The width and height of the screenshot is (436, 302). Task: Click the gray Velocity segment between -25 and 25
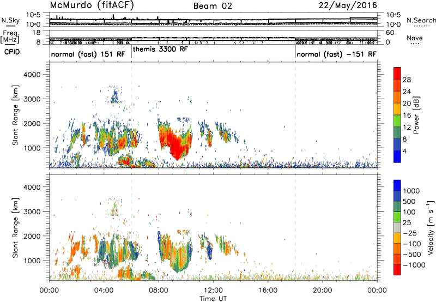click(x=397, y=227)
